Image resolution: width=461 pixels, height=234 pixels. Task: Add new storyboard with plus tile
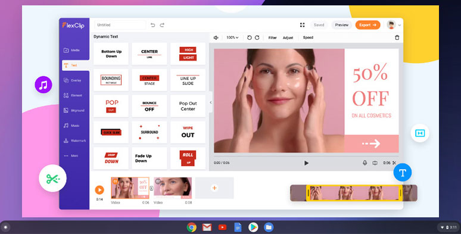tap(214, 188)
